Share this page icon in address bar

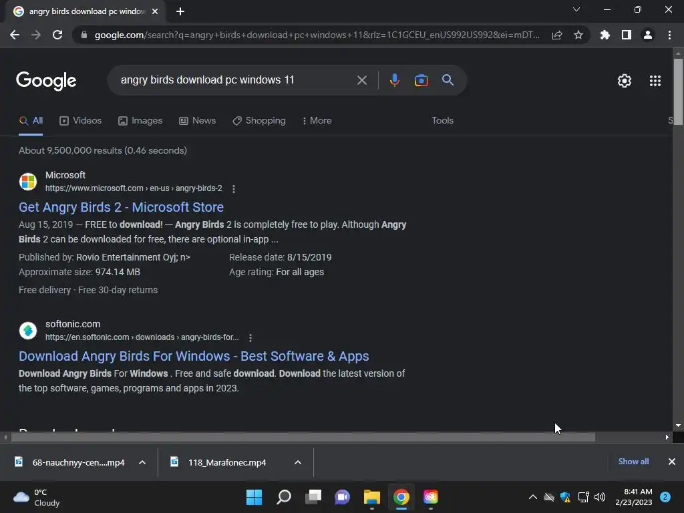point(557,35)
